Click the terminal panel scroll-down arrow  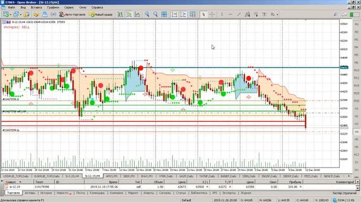pos(358,188)
